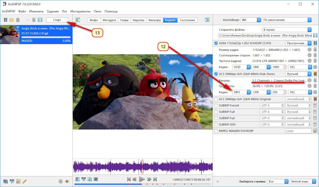Open the CBR audio mode dropdown

point(261,92)
